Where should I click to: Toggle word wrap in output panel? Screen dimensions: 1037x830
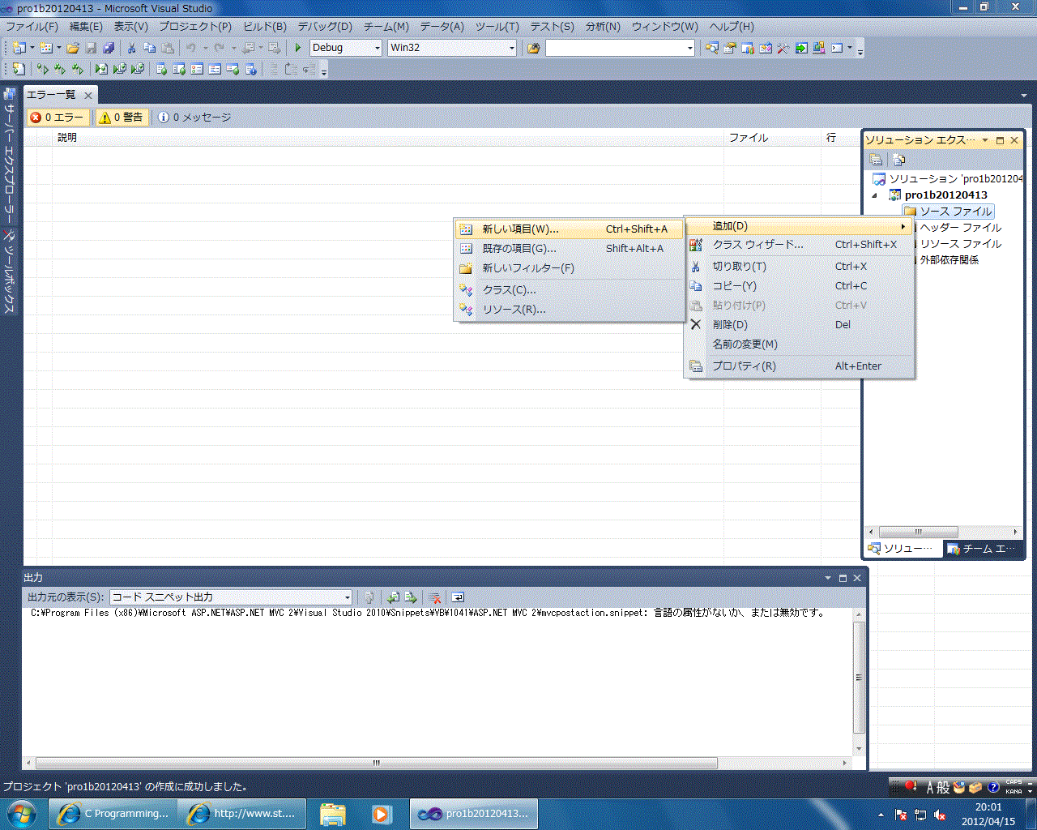click(458, 597)
